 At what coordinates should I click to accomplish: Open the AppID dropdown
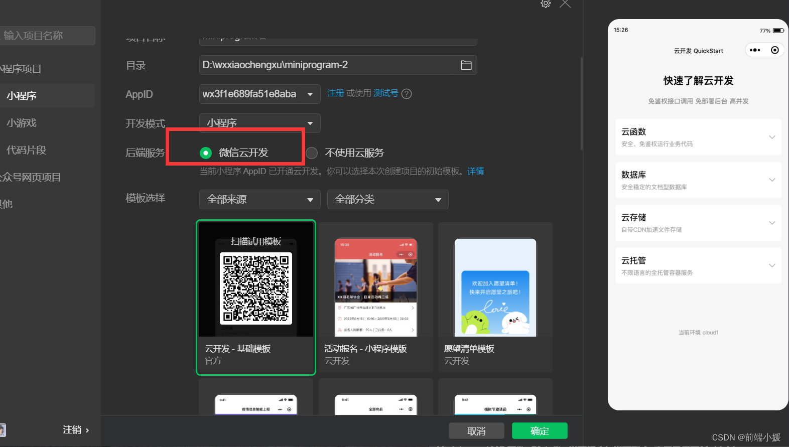(x=259, y=94)
